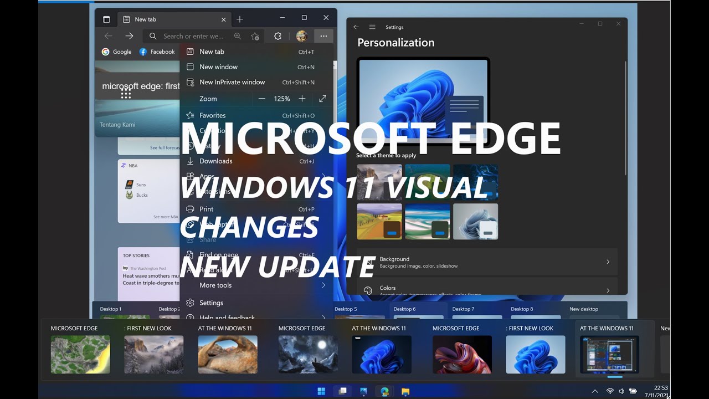Open Edge extensions puzzle icon
The image size is (709, 399).
(x=278, y=36)
